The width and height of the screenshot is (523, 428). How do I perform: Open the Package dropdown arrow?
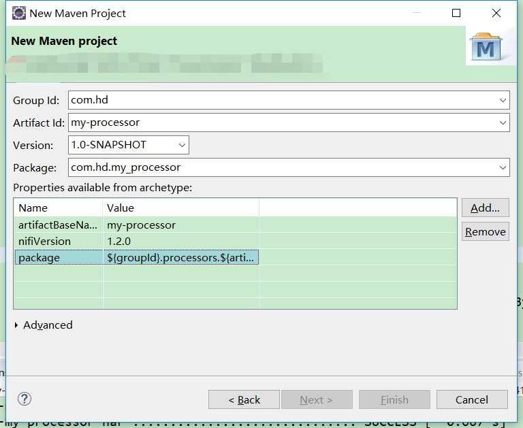(503, 167)
